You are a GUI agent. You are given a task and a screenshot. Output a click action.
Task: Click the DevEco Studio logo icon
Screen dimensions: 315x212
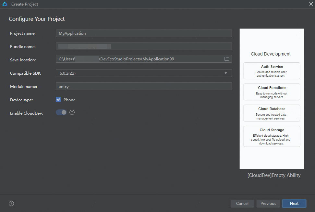[5, 4]
